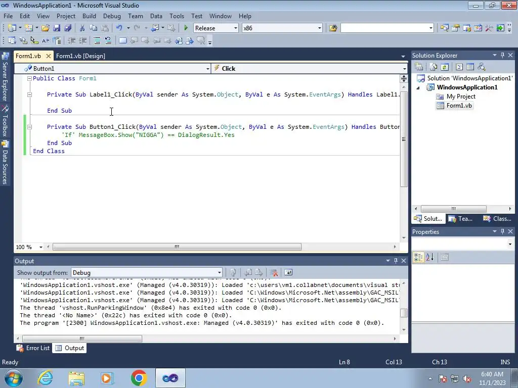Click the New Project toolbar icon
Viewport: 518px width, 388px height.
click(x=12, y=28)
